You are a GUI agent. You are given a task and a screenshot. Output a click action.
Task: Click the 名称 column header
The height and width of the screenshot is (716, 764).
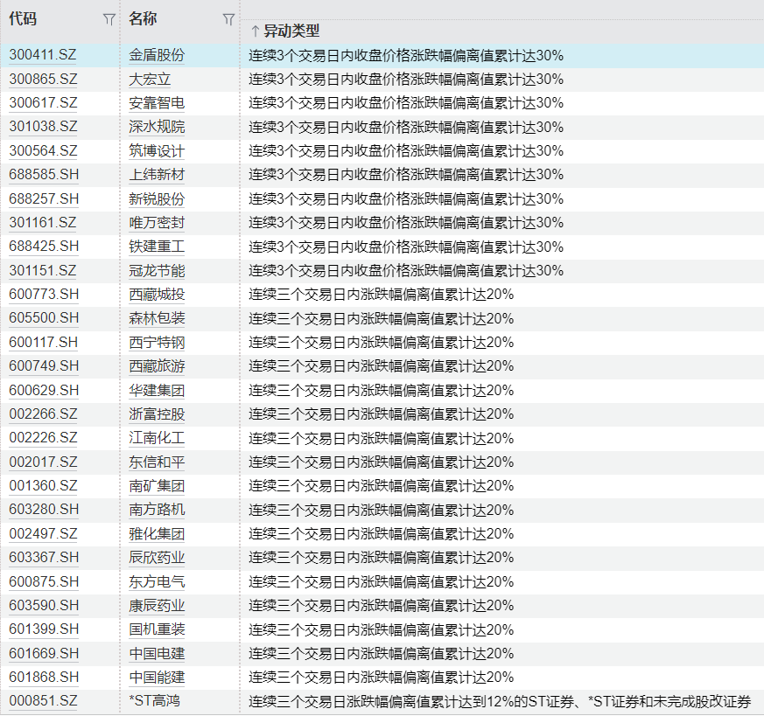point(143,19)
